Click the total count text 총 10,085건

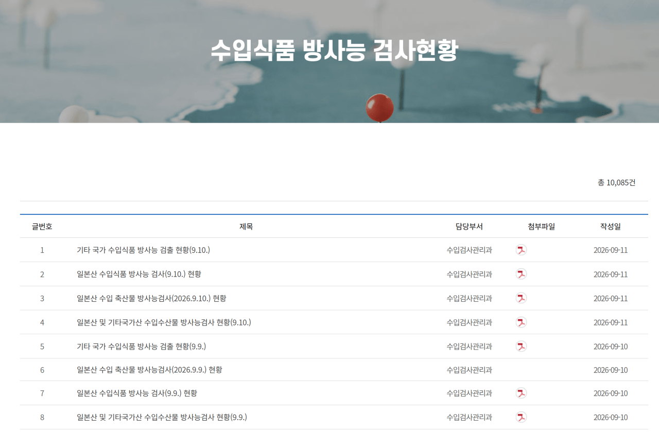click(616, 183)
